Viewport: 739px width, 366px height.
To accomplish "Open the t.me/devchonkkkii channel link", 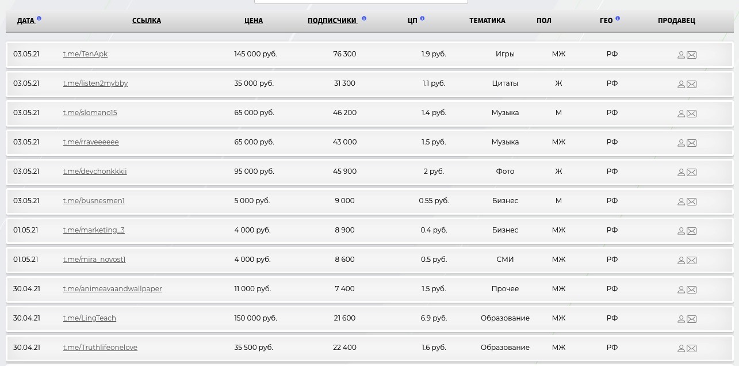I will [x=95, y=171].
